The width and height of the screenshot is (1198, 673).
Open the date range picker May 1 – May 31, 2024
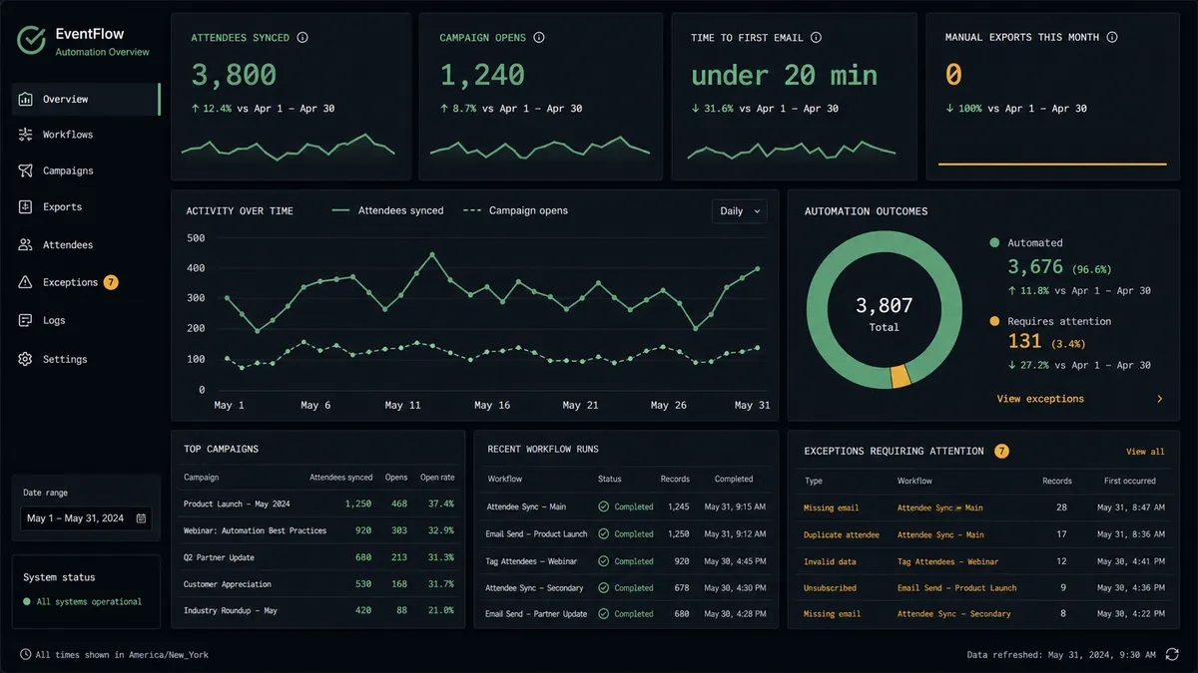(x=87, y=518)
